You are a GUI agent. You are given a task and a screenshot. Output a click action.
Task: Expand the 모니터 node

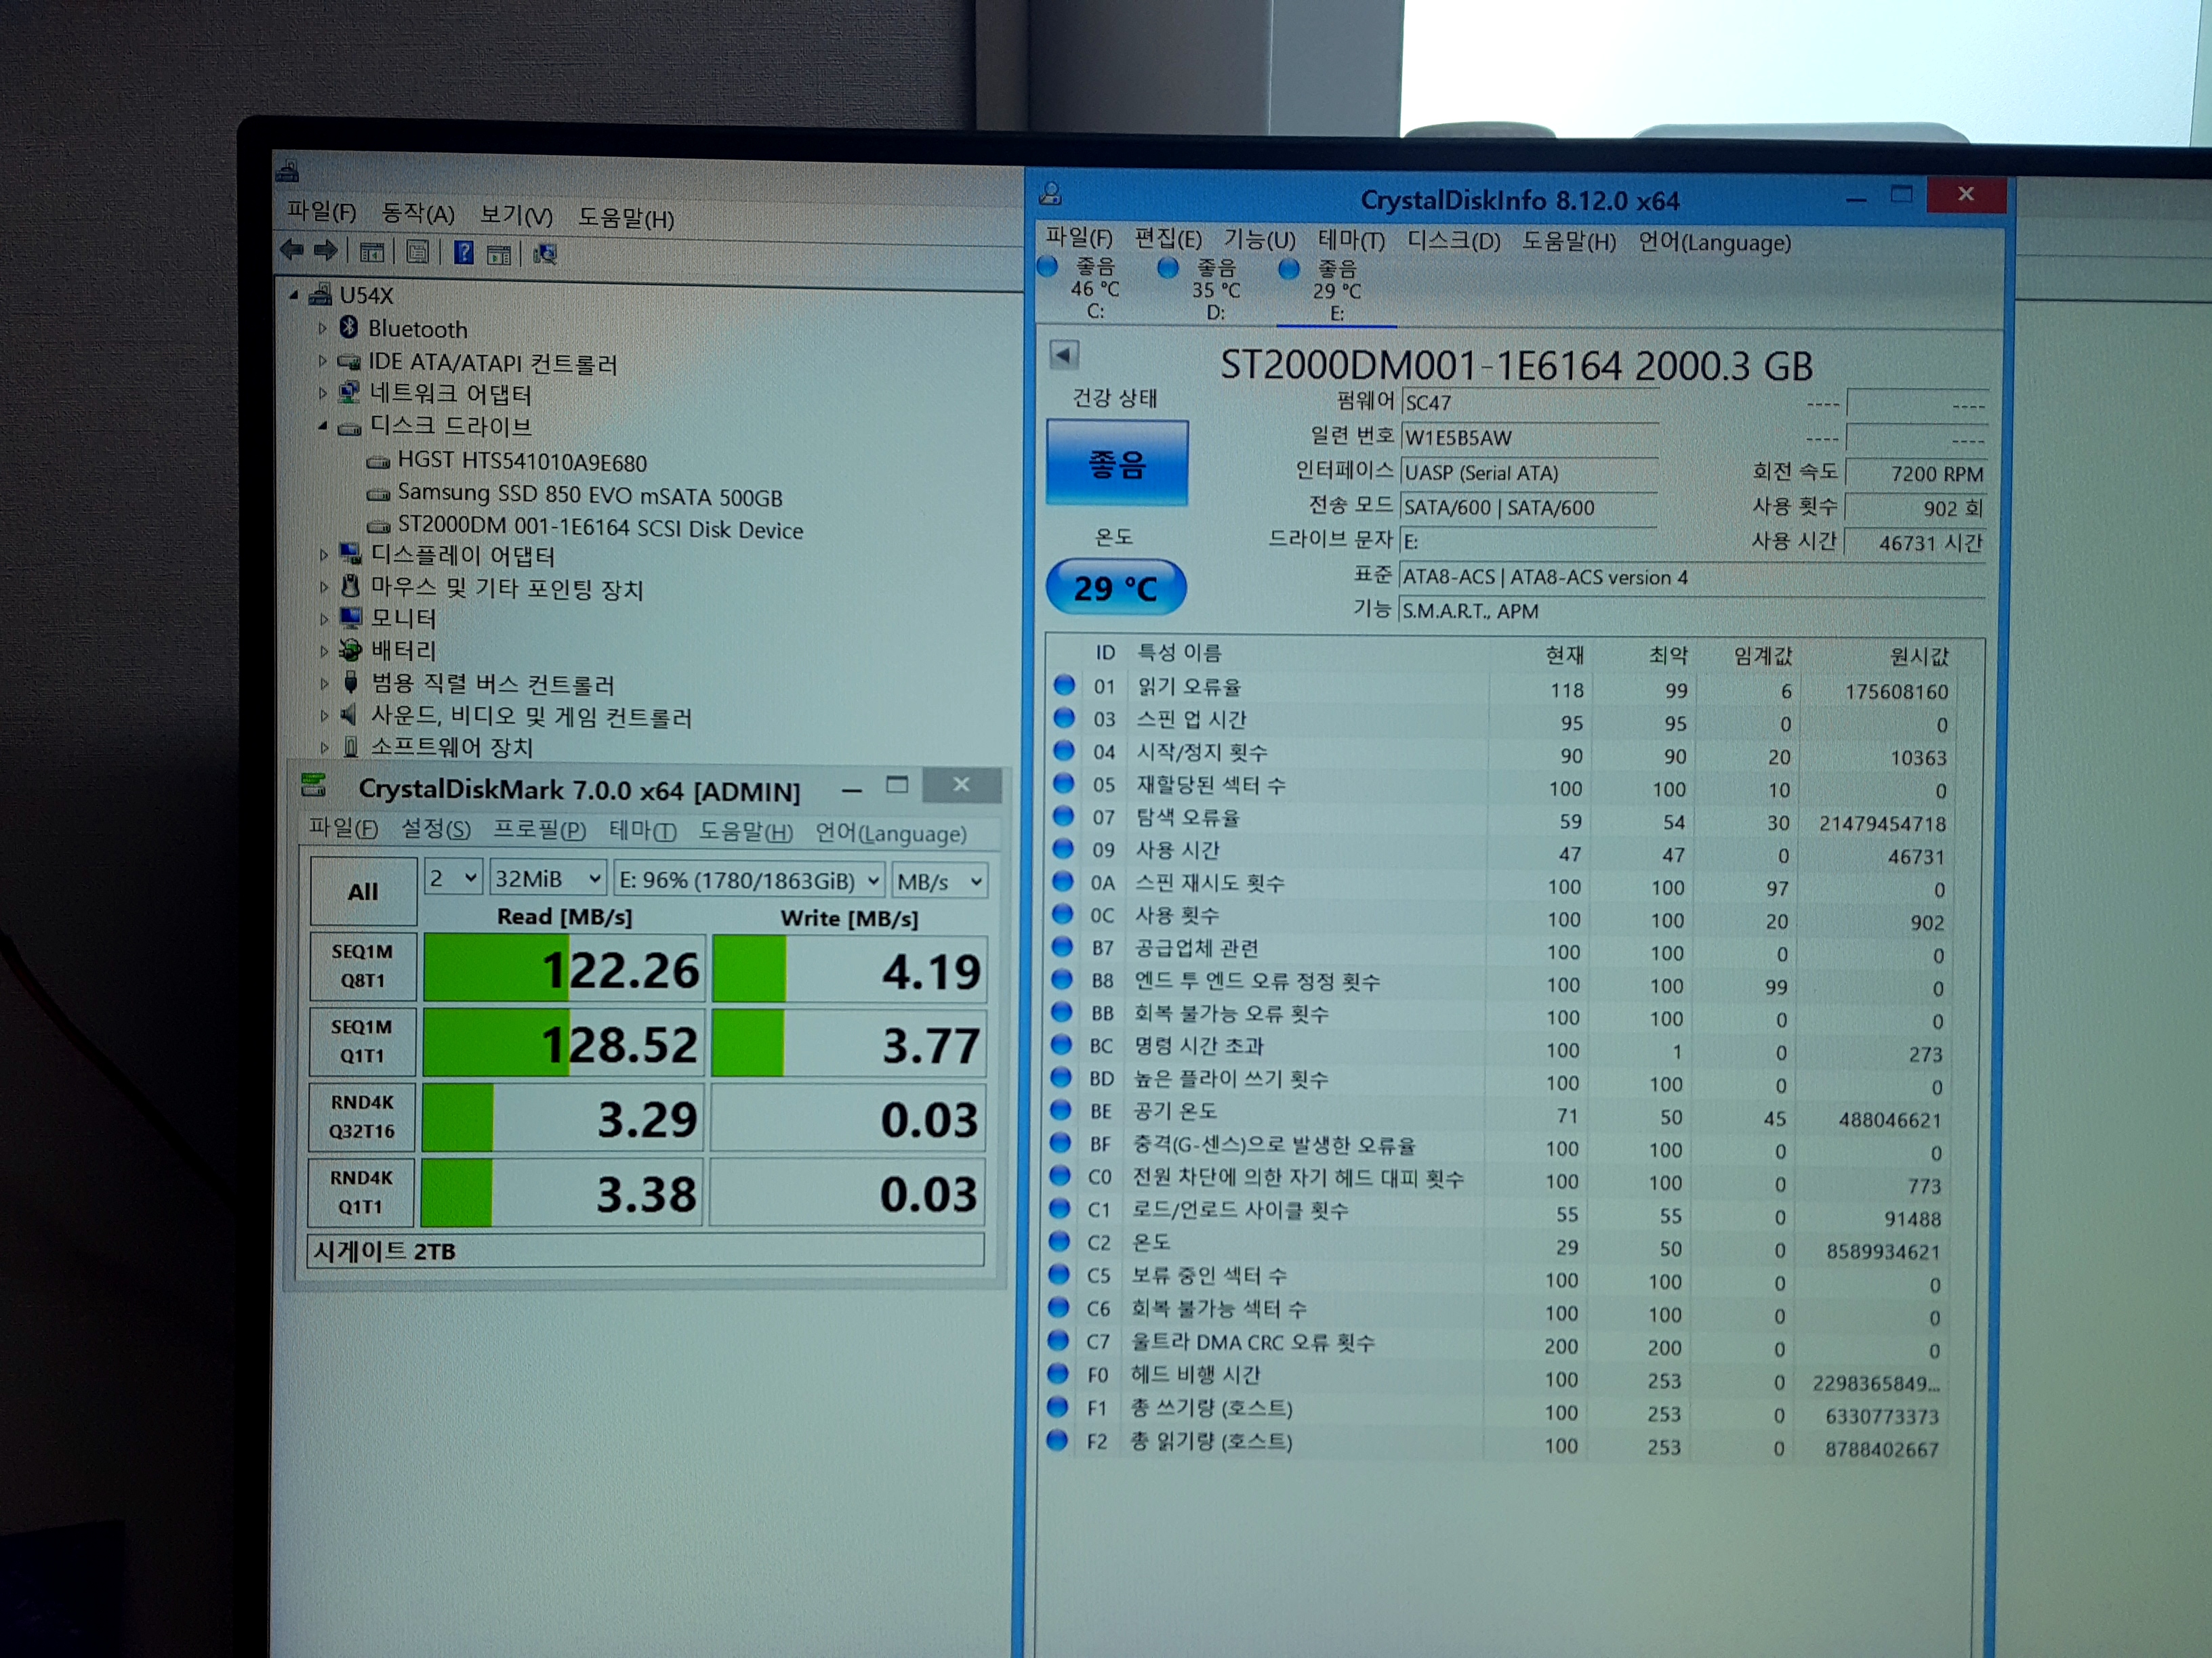pos(323,618)
